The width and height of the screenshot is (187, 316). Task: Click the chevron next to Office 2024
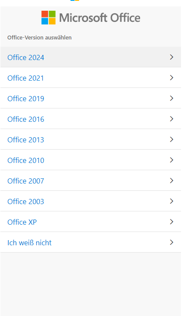(172, 57)
